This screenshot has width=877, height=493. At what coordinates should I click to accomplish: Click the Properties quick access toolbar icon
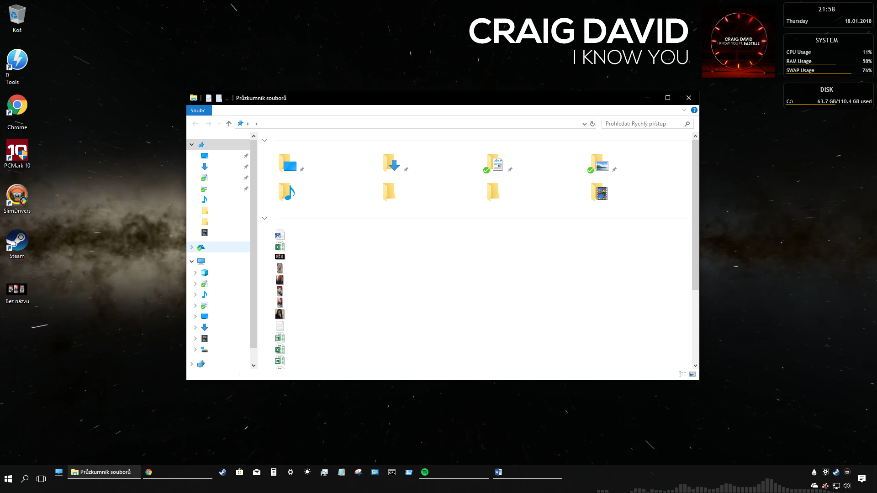coord(209,98)
